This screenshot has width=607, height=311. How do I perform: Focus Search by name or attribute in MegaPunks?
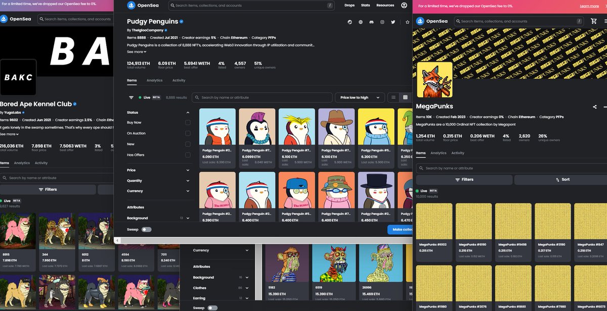pyautogui.click(x=511, y=168)
